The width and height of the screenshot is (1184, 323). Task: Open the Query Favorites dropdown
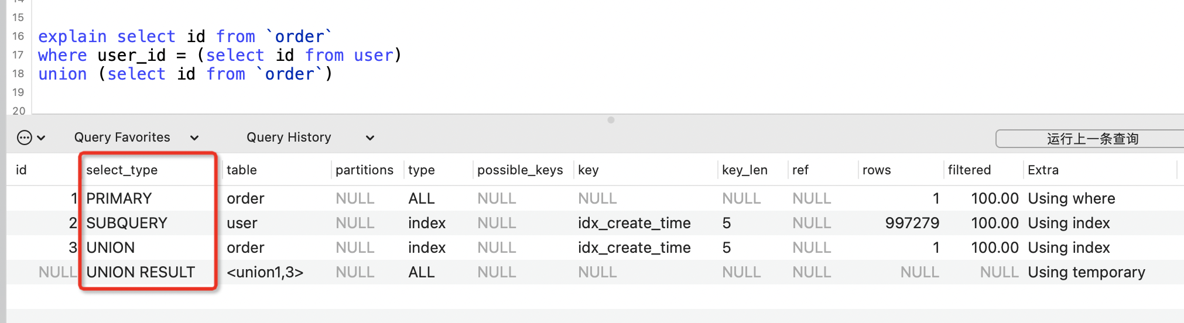(x=136, y=138)
